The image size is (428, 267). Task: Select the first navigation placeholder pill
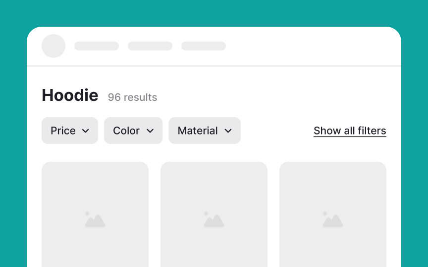tap(97, 46)
